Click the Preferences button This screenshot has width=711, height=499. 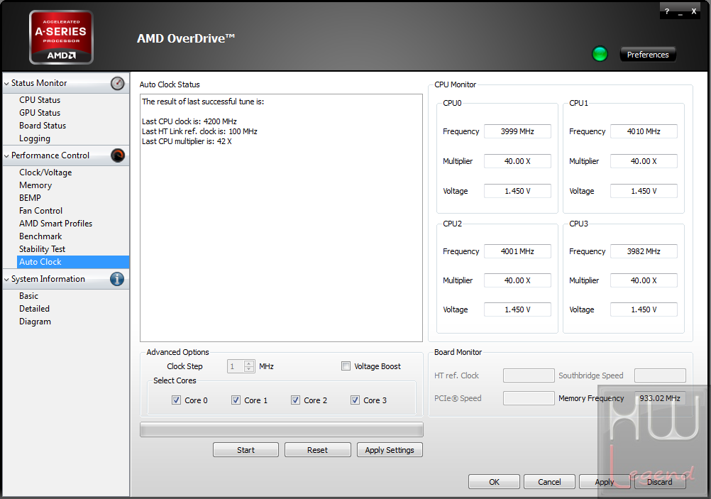648,55
